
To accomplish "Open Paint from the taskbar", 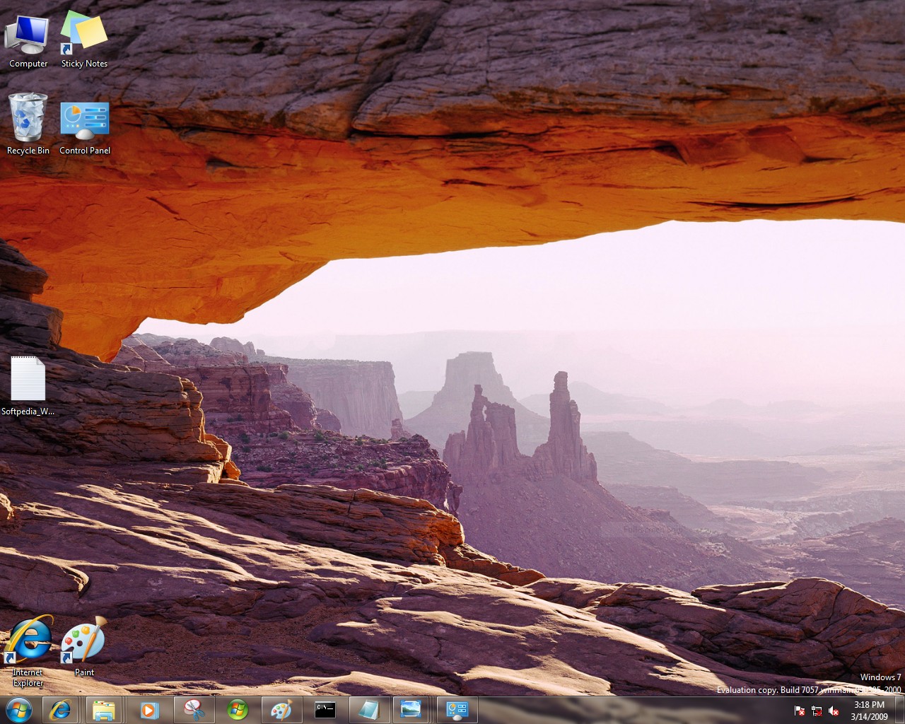I will [x=281, y=710].
